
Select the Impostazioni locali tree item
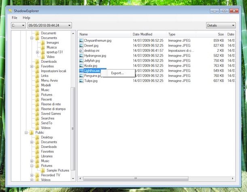(53, 71)
